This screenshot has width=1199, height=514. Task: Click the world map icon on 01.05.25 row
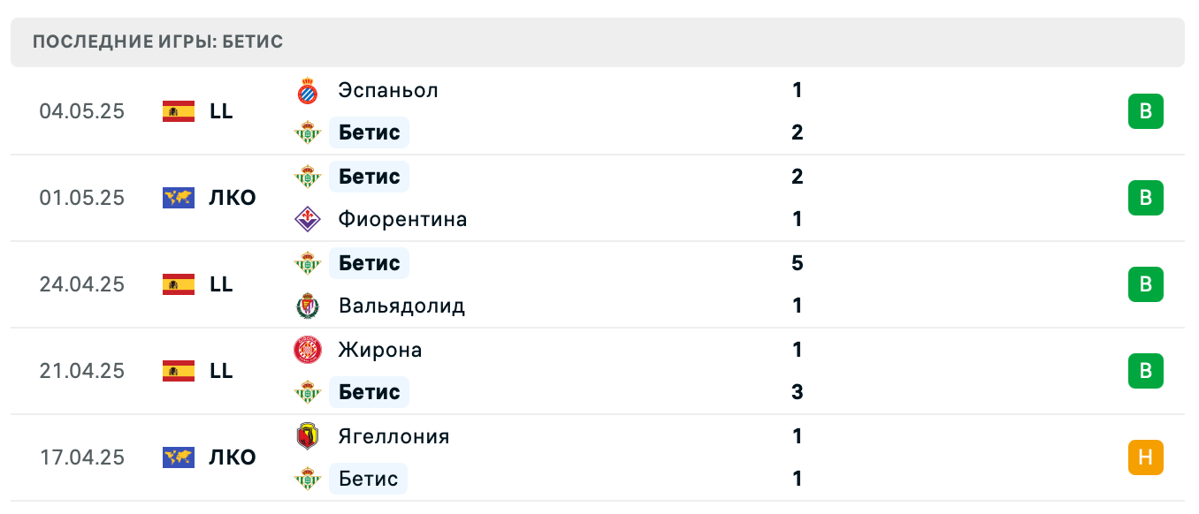click(x=179, y=198)
